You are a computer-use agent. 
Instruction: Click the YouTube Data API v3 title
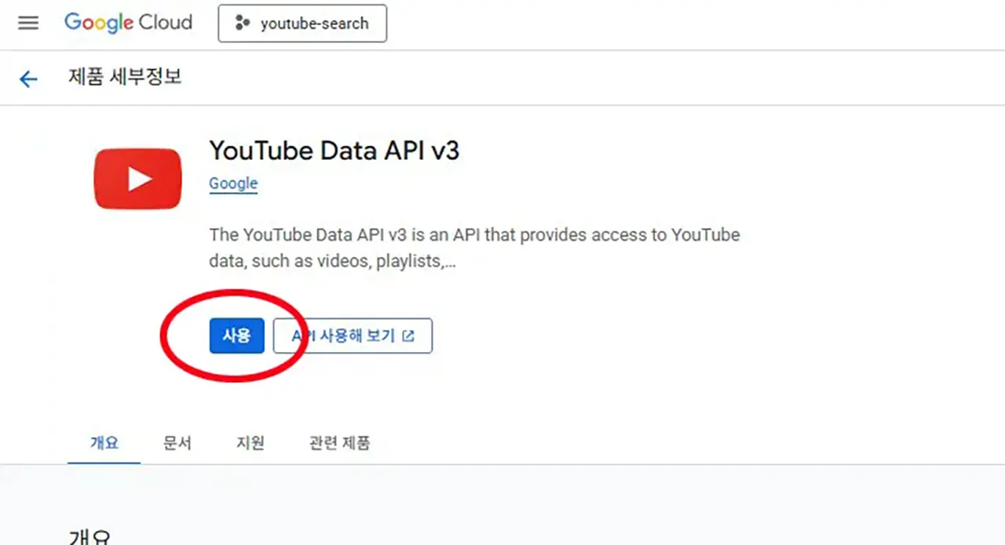334,151
